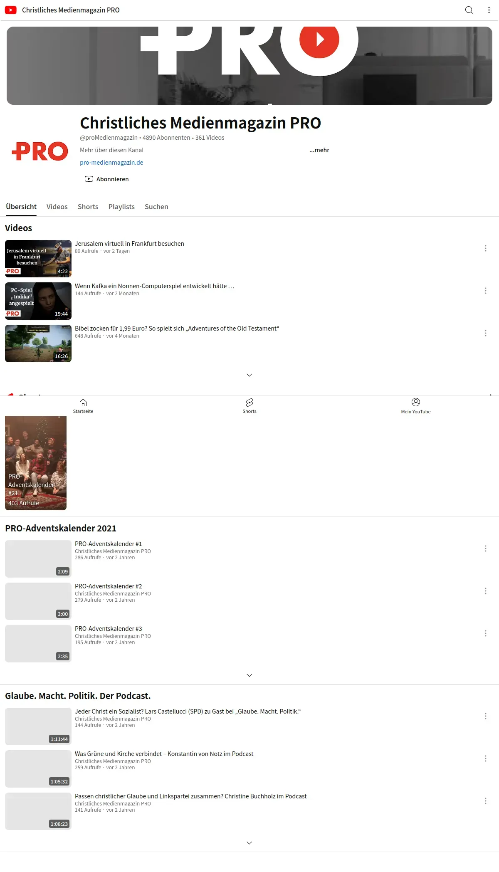Open the Suchen tab
The height and width of the screenshot is (872, 499).
(x=156, y=207)
